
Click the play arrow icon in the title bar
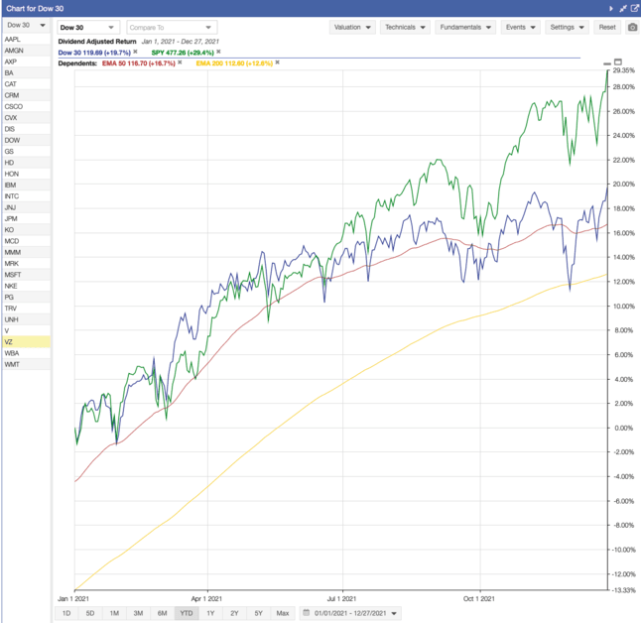pos(611,8)
